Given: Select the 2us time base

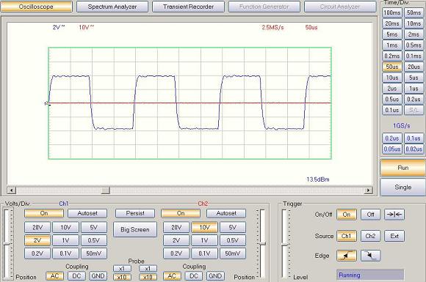Looking at the screenshot, I should click(x=392, y=89).
